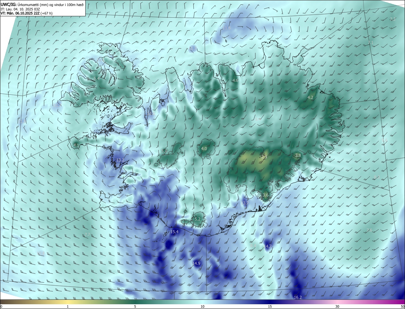Click the 1 tick on the color scale
The height and width of the screenshot is (309, 405).
68,306
